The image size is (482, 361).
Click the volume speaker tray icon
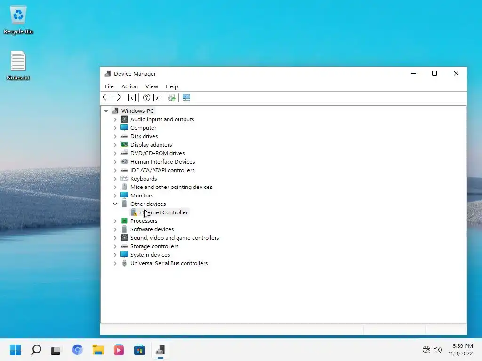point(438,350)
